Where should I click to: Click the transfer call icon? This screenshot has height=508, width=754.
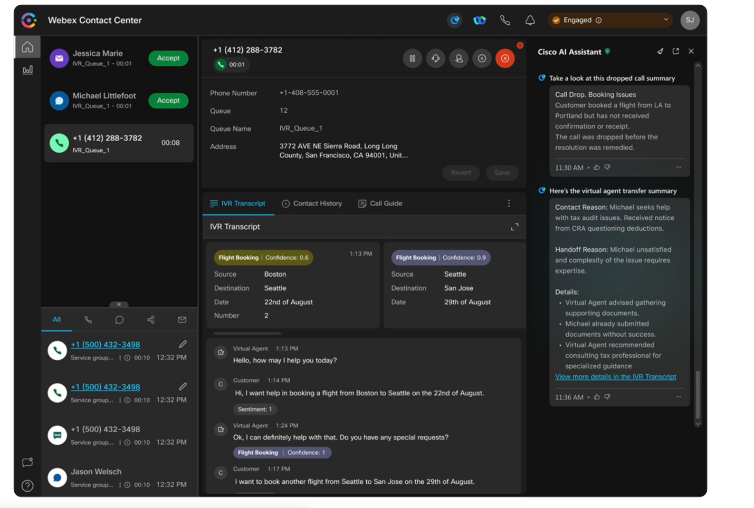[x=459, y=58]
